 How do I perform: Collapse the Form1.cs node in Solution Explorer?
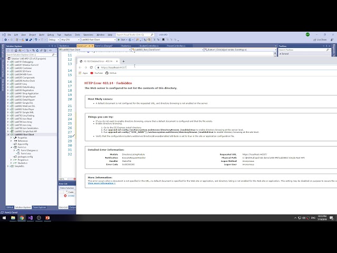pyautogui.click(x=11, y=147)
